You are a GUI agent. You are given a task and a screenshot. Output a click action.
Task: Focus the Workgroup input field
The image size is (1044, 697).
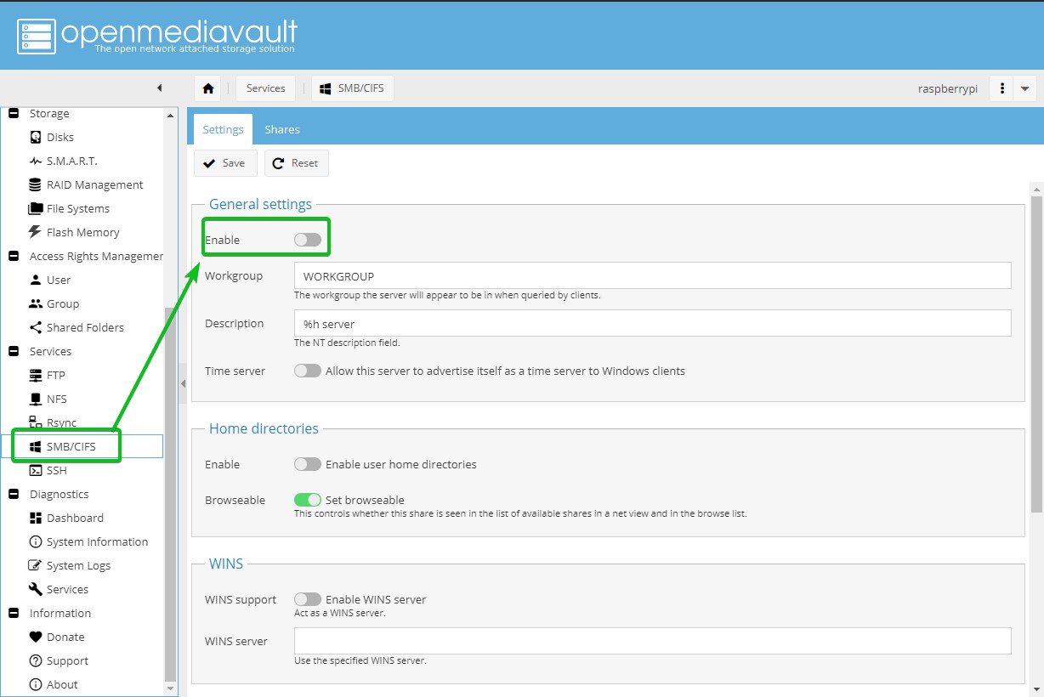coord(652,276)
